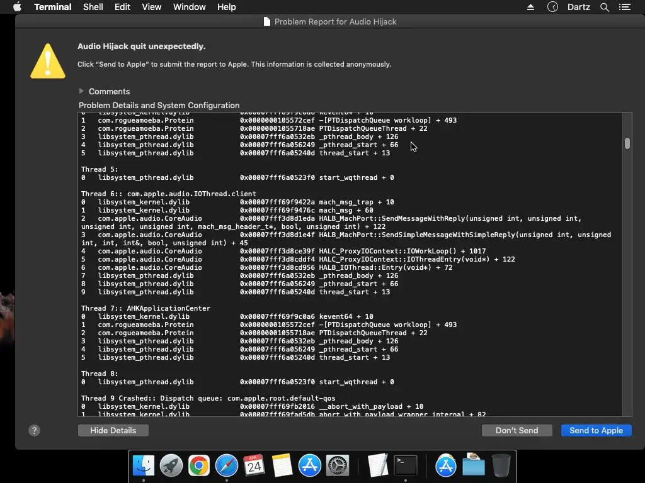Click the 'mach_msg + 60' line

pos(227,210)
